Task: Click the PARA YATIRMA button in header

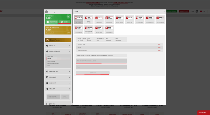Action: 172,11
